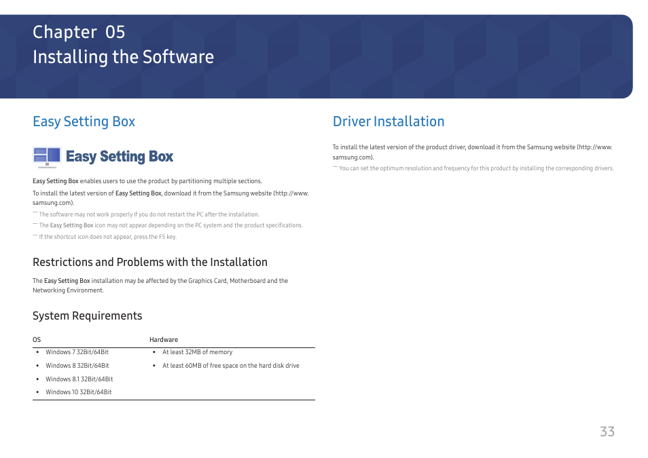This screenshot has height=458, width=648.
Task: Select 'Windows 10 32Bit/64Bit' list entry
Action: (79, 392)
